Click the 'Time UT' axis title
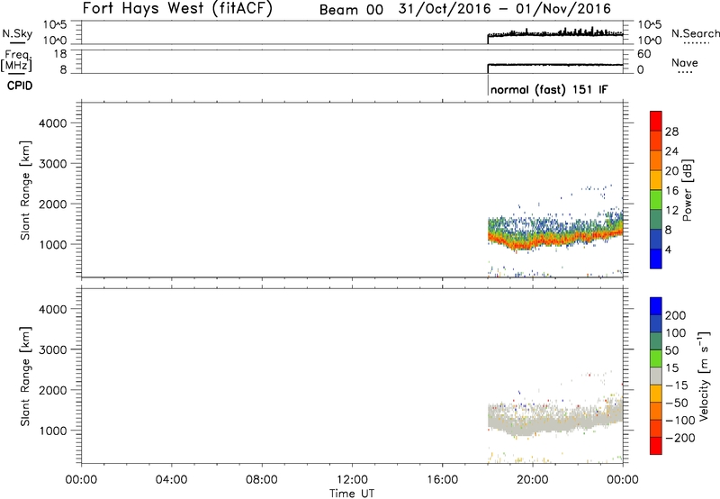The height and width of the screenshot is (499, 720). pos(352,494)
